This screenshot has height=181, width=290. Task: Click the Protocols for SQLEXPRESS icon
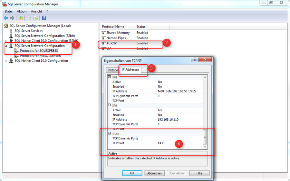point(16,51)
